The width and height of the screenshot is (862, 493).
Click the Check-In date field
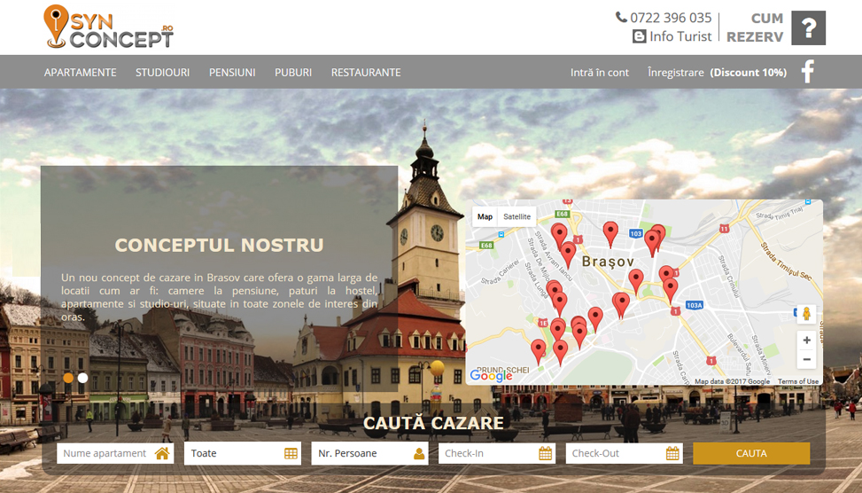point(497,453)
